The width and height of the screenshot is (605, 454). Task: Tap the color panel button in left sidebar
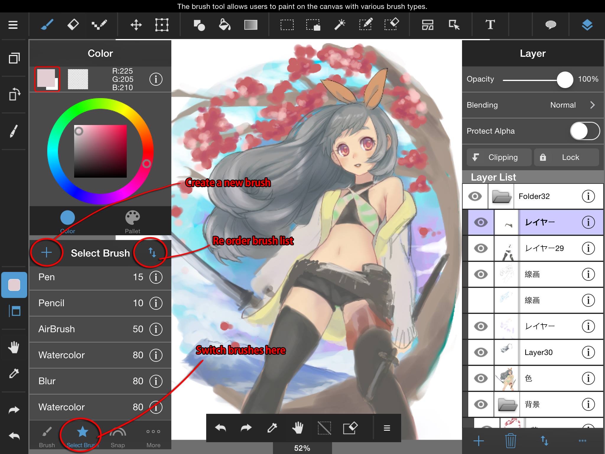point(14,285)
